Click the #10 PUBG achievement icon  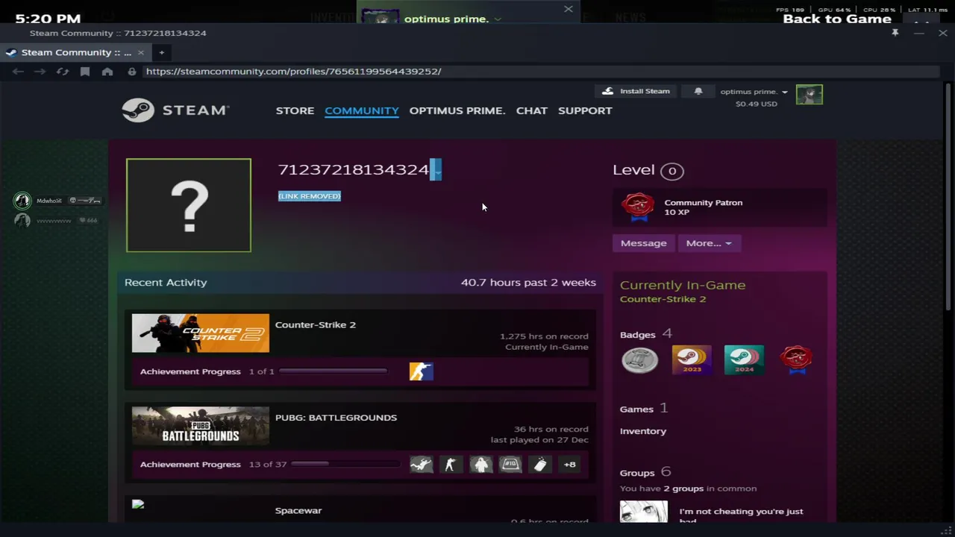point(510,465)
